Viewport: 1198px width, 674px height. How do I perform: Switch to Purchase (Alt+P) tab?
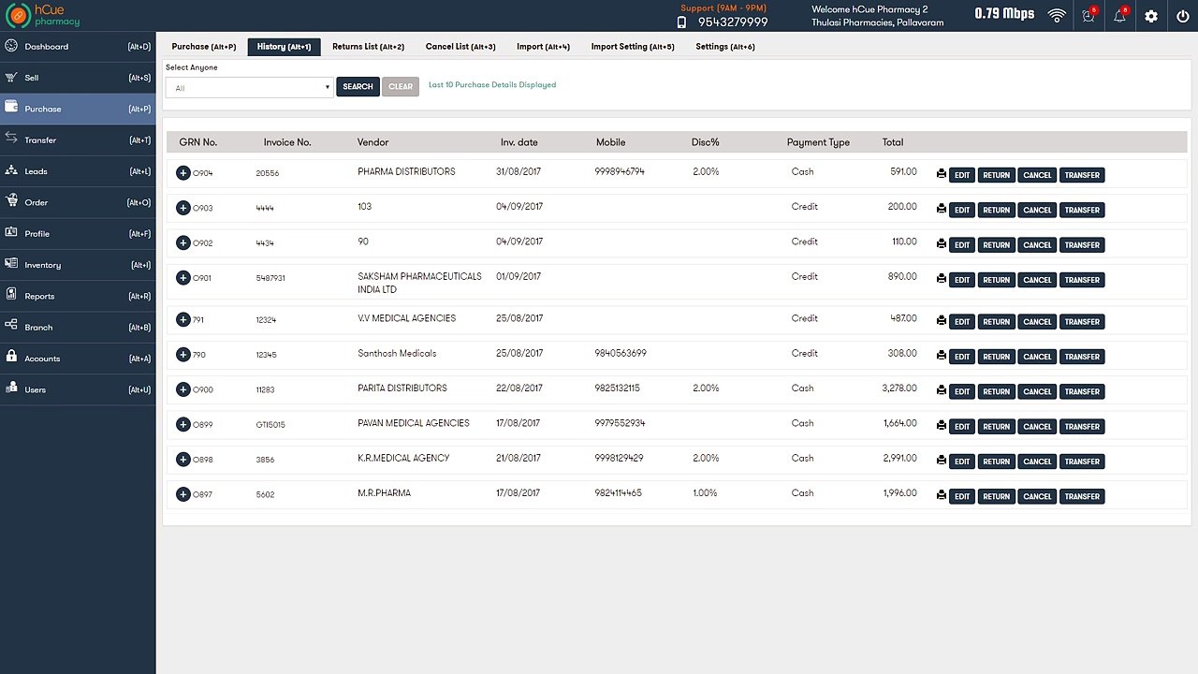[x=204, y=47]
